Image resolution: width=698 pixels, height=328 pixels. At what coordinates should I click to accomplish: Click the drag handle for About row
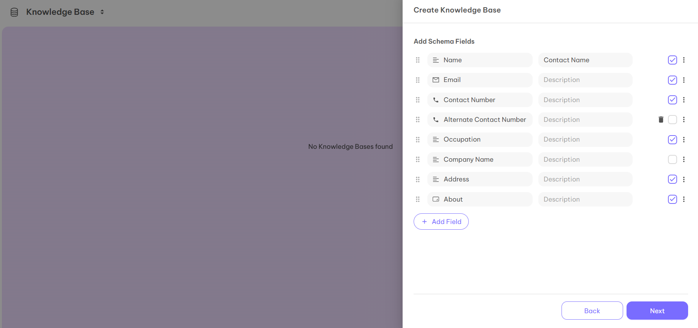418,199
